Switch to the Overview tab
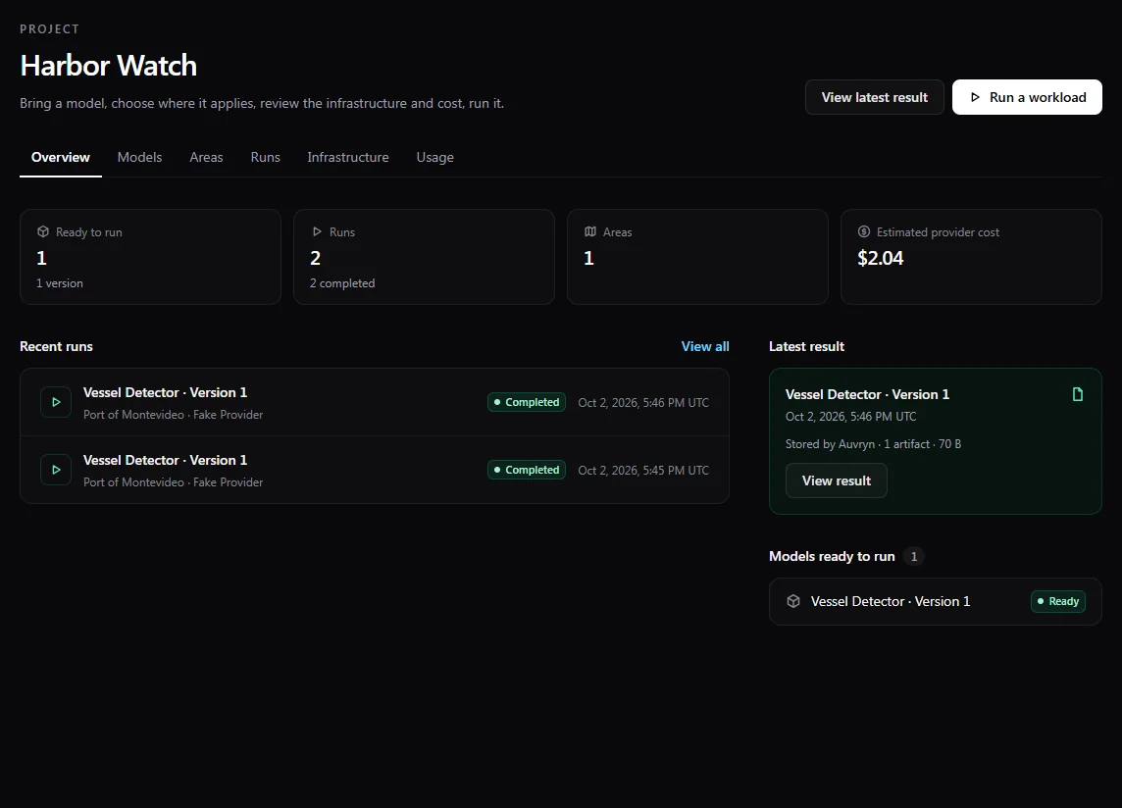Screen dimensions: 1122x808 (61, 158)
